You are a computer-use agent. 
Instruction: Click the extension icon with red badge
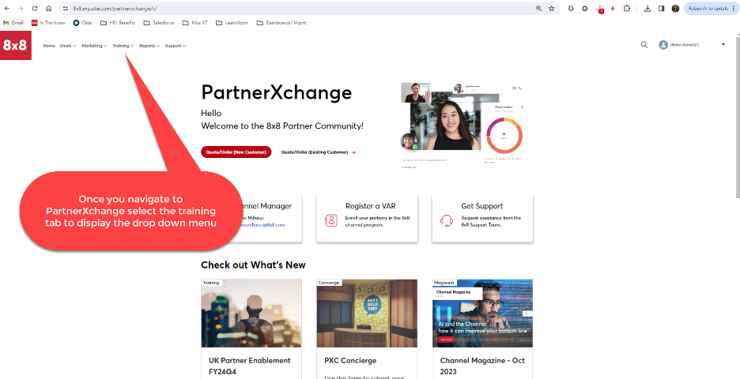click(x=600, y=9)
